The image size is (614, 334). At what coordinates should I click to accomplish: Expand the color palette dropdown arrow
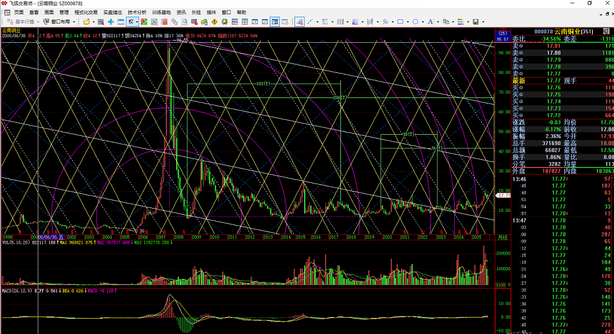[468, 22]
